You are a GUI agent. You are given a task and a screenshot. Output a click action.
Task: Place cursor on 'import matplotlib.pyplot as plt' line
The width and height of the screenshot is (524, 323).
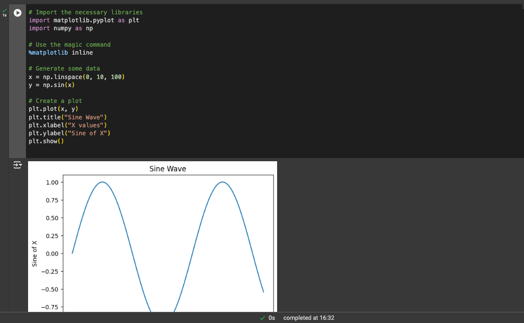tap(84, 20)
